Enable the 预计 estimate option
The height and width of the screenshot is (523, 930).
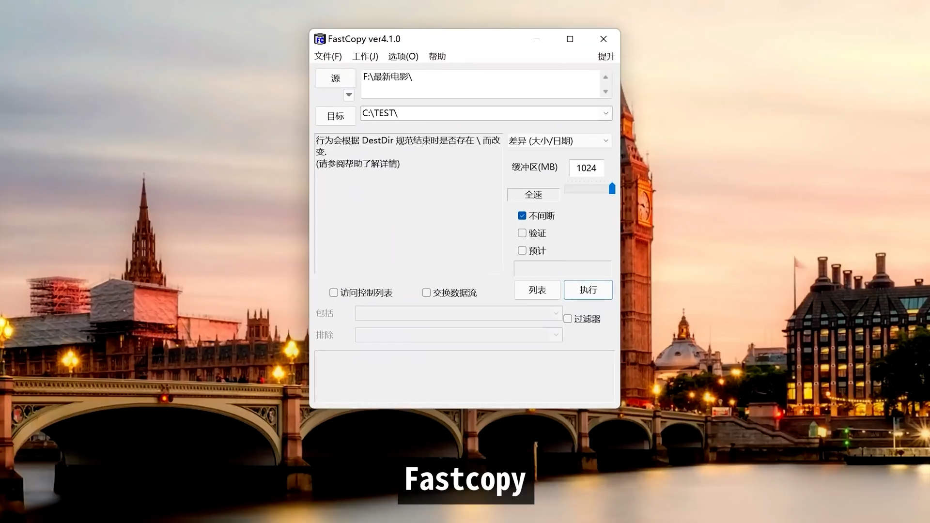click(522, 250)
